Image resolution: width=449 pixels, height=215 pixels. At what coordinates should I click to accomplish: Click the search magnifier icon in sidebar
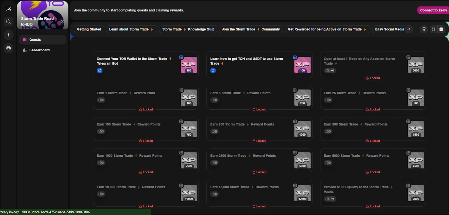click(8, 22)
